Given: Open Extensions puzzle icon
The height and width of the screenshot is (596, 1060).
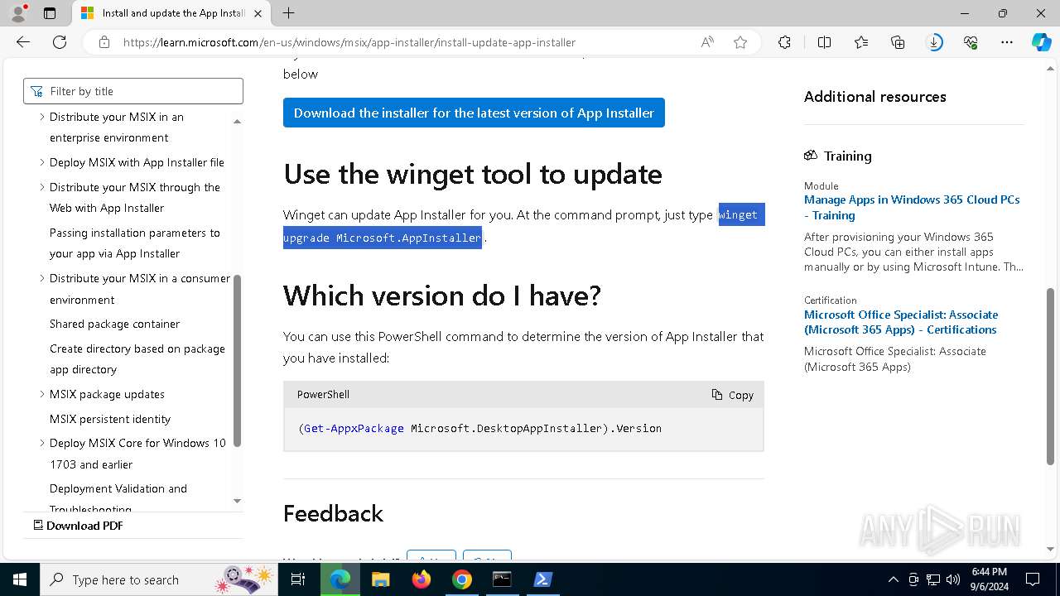Looking at the screenshot, I should (x=784, y=42).
